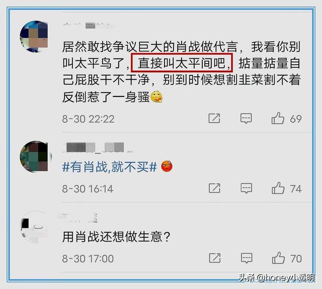322x289 pixels.
Task: Repost the comment posted at 8-30 22:22
Action: [214, 118]
